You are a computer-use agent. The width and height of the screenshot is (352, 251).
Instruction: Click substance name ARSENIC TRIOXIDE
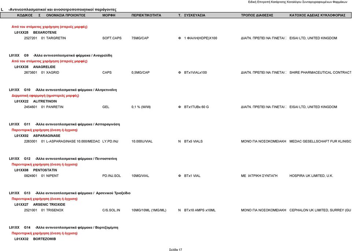click(49, 204)
